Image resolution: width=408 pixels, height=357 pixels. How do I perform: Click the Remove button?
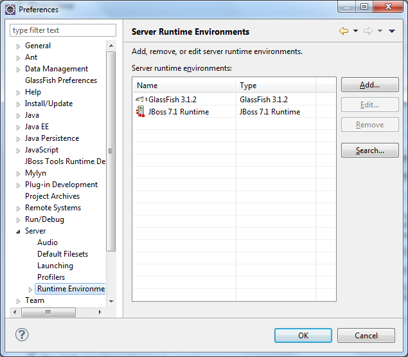click(x=369, y=125)
